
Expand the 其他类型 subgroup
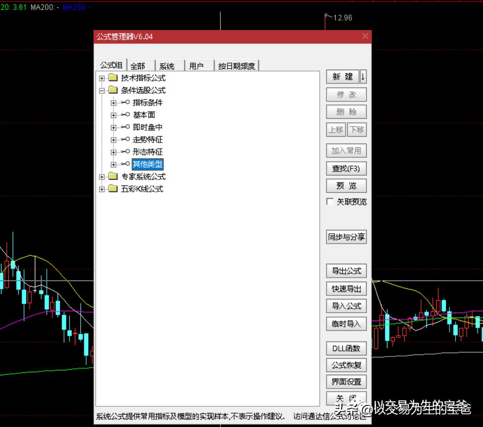coord(113,165)
